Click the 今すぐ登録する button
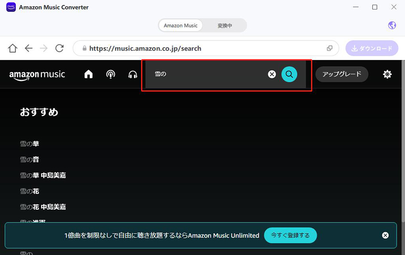This screenshot has height=255, width=405. point(290,235)
